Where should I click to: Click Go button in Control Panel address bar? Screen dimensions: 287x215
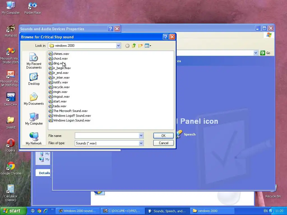[x=265, y=53]
